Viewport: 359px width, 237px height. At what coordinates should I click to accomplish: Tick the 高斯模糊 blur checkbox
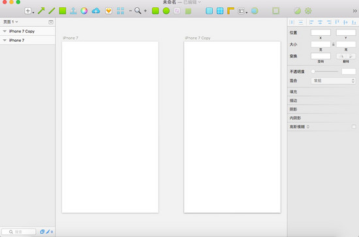coord(354,127)
